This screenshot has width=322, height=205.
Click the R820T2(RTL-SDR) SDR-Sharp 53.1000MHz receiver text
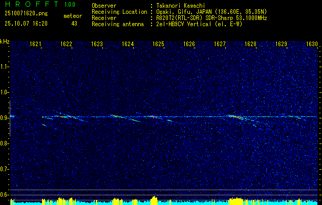(211, 18)
